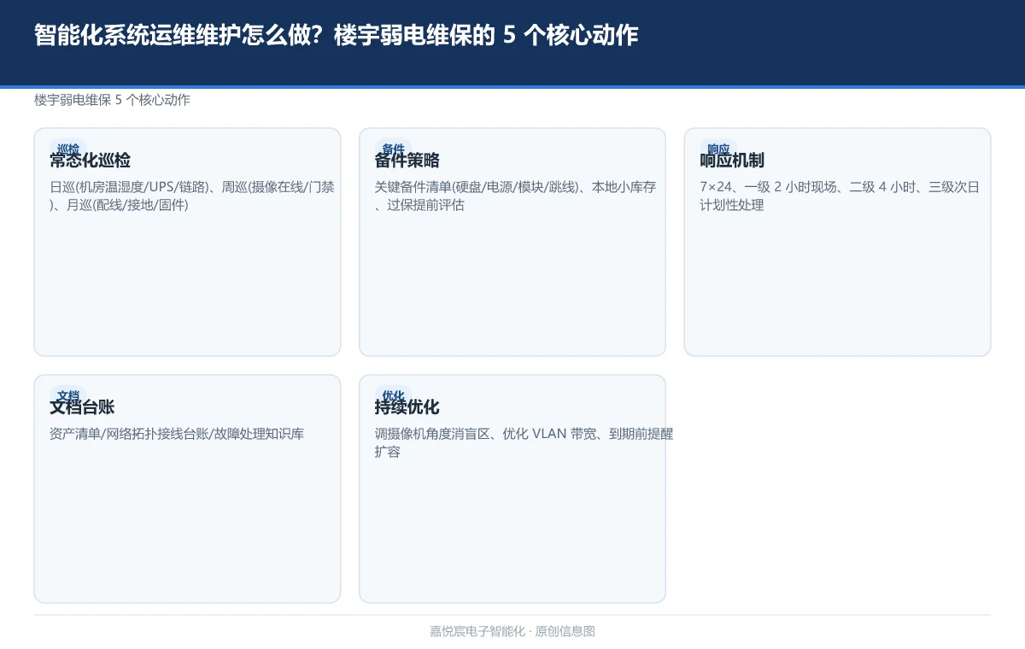Viewport: 1025px width, 649px height.
Task: Click the footer text 嘉悦宸电子智能化 · 原创信息图
Action: (x=512, y=632)
